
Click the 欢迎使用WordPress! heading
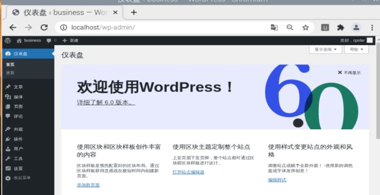click(x=155, y=87)
